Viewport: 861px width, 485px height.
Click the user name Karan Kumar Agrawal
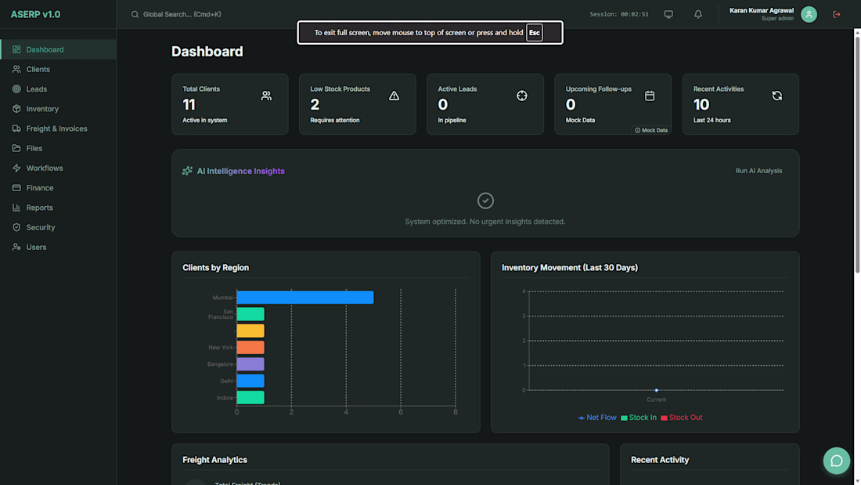pyautogui.click(x=761, y=10)
